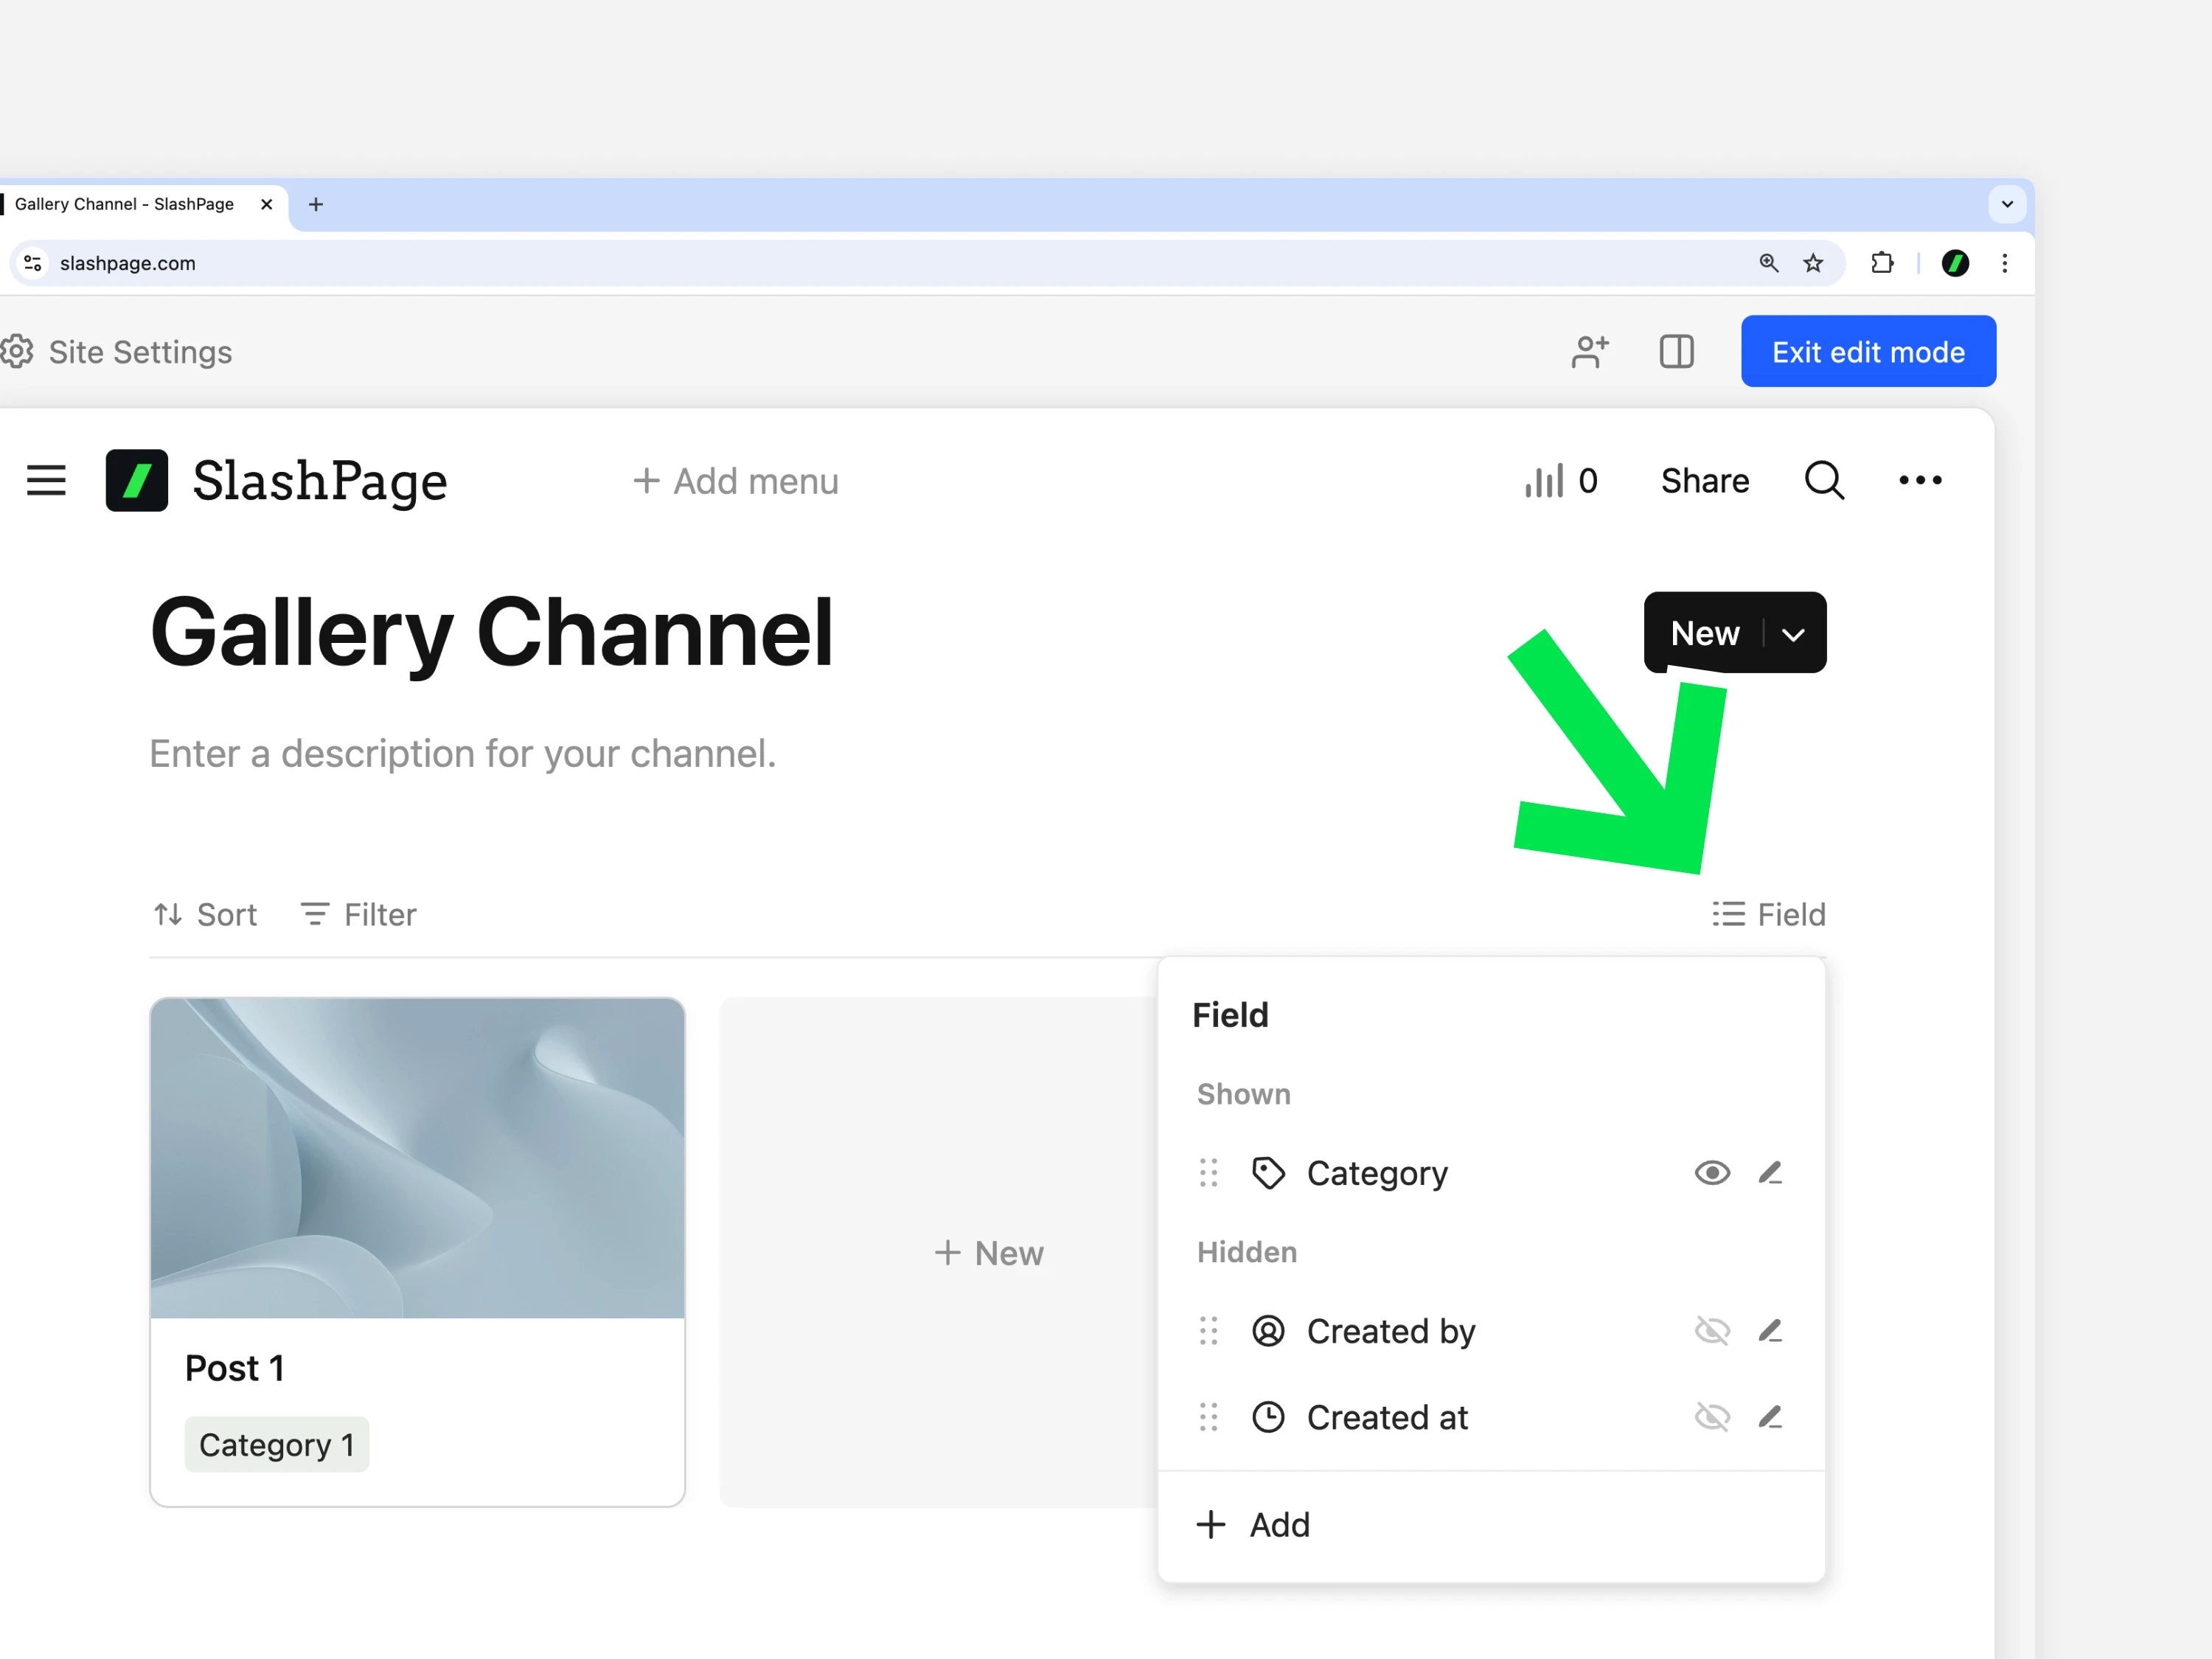2212x1659 pixels.
Task: Click the Hidden section label
Action: point(1247,1252)
